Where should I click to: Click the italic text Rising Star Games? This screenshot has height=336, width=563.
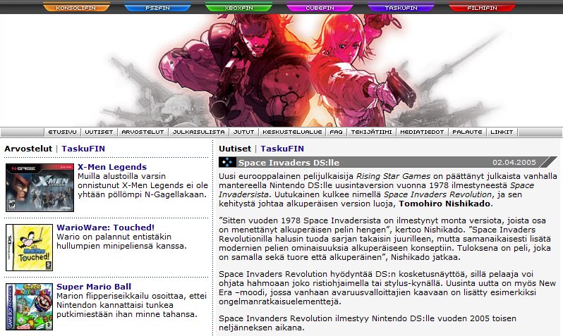tap(393, 176)
